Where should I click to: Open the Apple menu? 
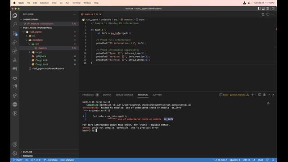(14, 3)
